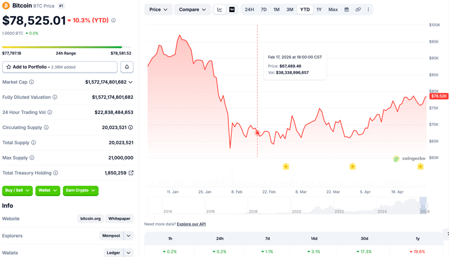Click the 2020 area in the navigator timeline

tap(296, 211)
